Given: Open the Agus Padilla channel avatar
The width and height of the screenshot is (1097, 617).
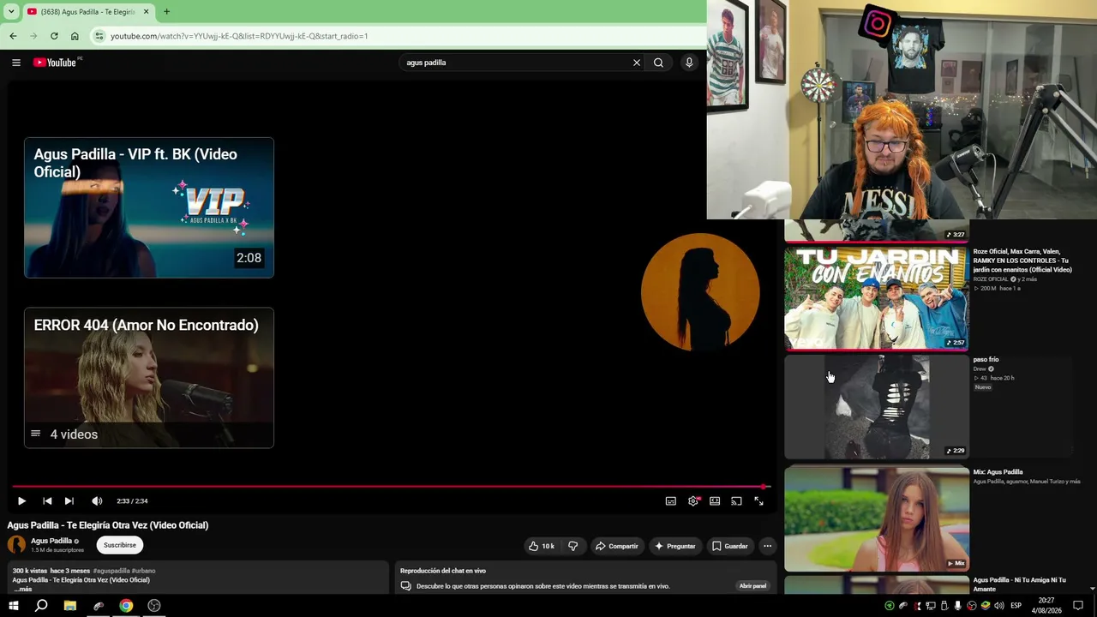Looking at the screenshot, I should click(16, 545).
